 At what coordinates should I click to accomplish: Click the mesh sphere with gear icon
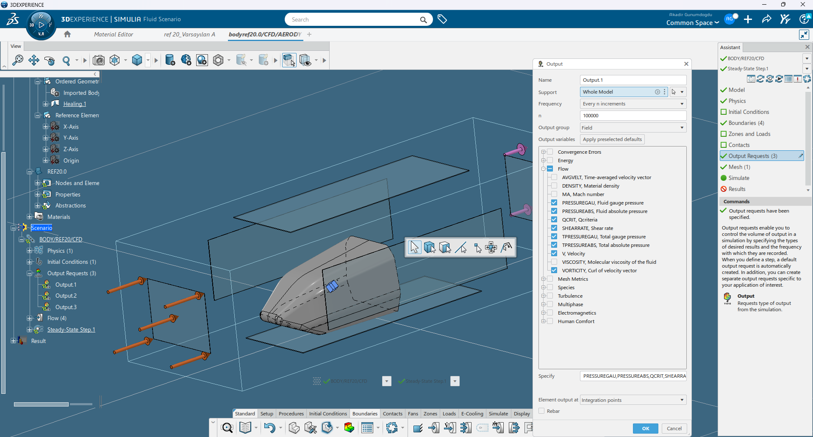[186, 60]
